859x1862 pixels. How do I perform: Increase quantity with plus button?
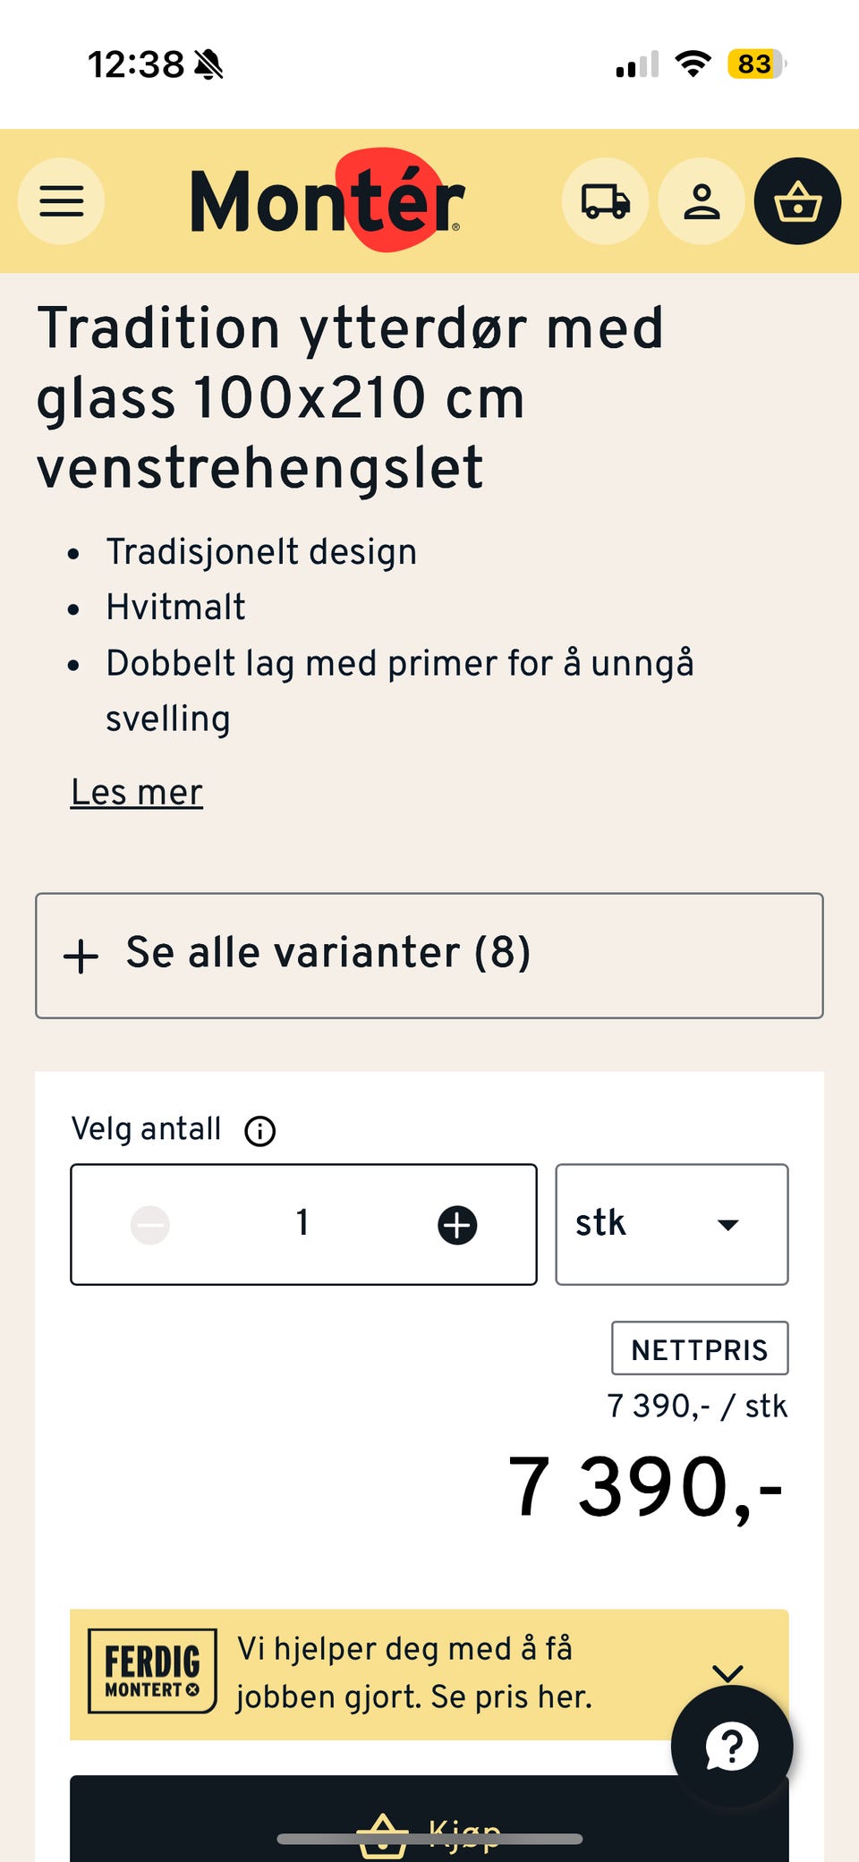click(x=457, y=1224)
